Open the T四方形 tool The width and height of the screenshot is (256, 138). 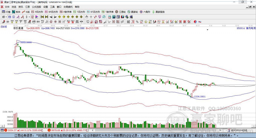pyautogui.click(x=79, y=12)
